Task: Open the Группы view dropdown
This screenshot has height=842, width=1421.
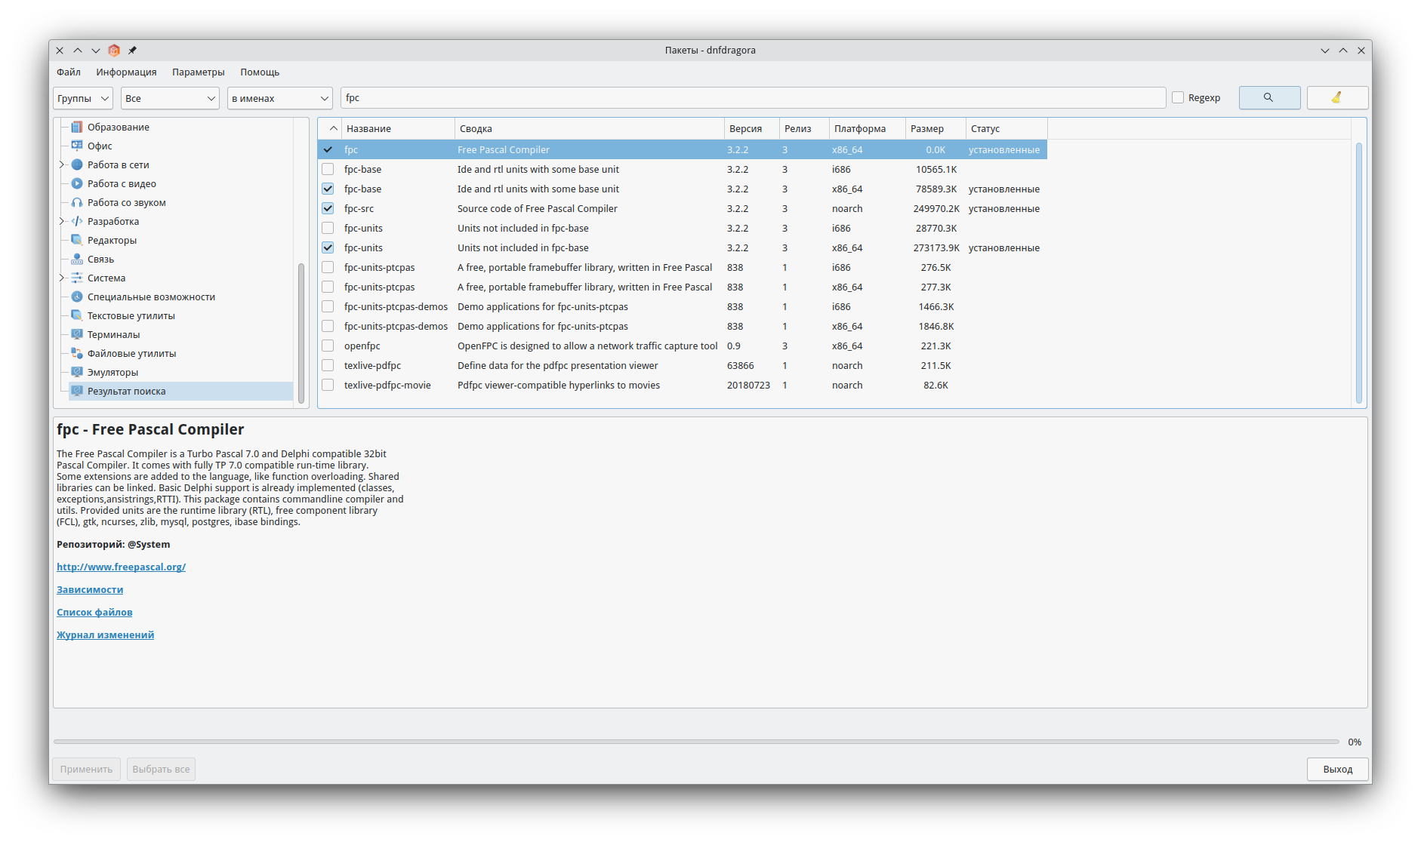Action: pyautogui.click(x=83, y=98)
